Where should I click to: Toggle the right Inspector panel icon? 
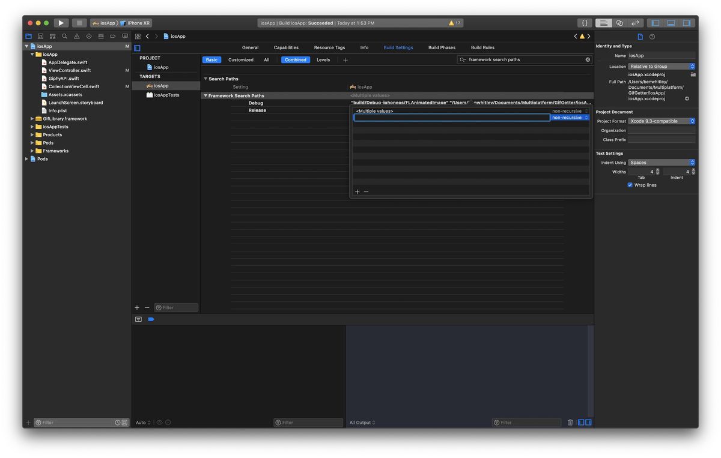pos(686,23)
